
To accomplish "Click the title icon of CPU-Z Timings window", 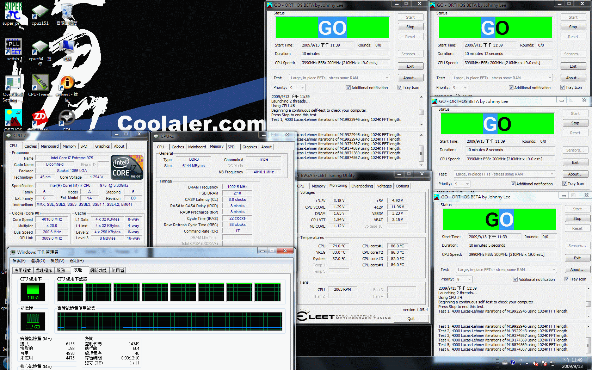I will [156, 136].
